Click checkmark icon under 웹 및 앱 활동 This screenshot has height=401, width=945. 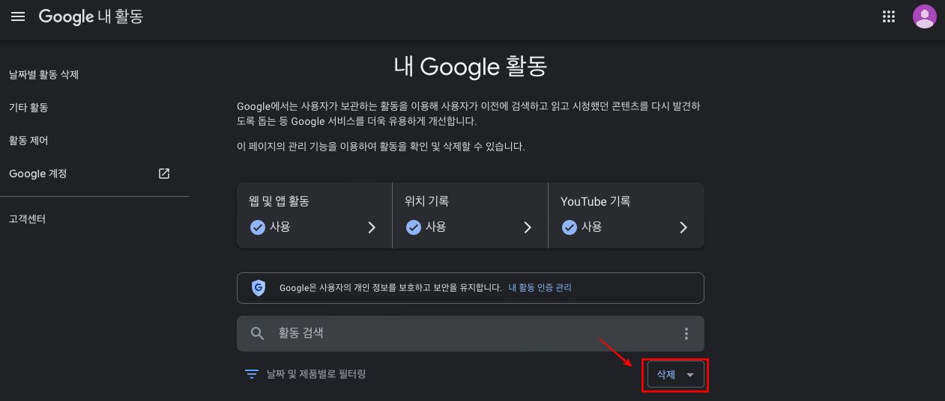click(x=258, y=227)
